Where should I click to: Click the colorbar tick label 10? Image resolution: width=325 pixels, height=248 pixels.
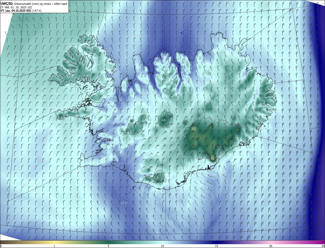coord(162,246)
